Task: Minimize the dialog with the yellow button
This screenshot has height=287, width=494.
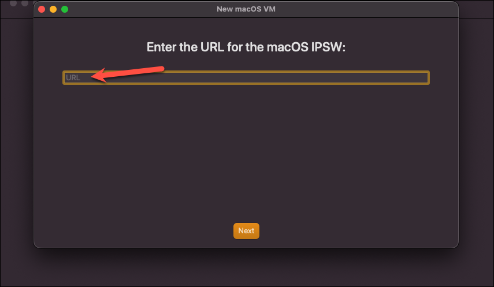Action: (53, 9)
